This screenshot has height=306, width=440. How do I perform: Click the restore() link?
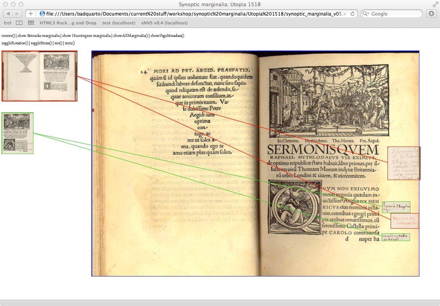(x=8, y=36)
